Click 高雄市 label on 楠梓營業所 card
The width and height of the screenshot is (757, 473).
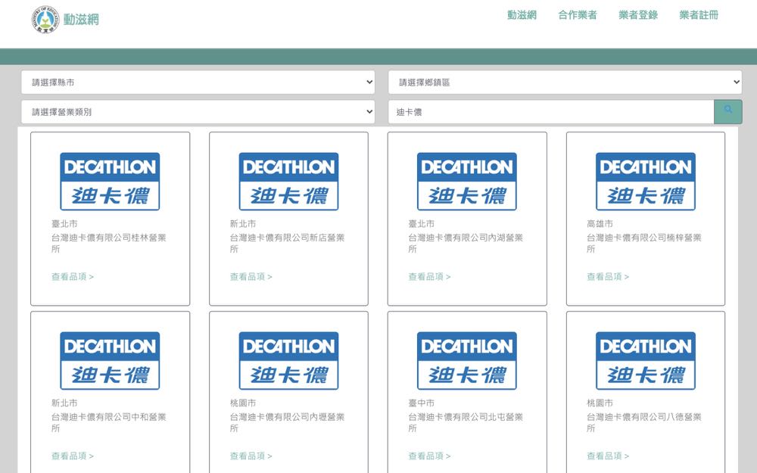pyautogui.click(x=600, y=223)
